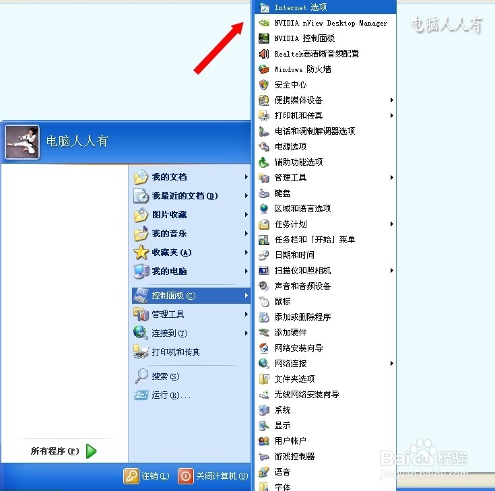Click the 注销 (L) log off button
Screen dimensions: 495x491
point(147,476)
